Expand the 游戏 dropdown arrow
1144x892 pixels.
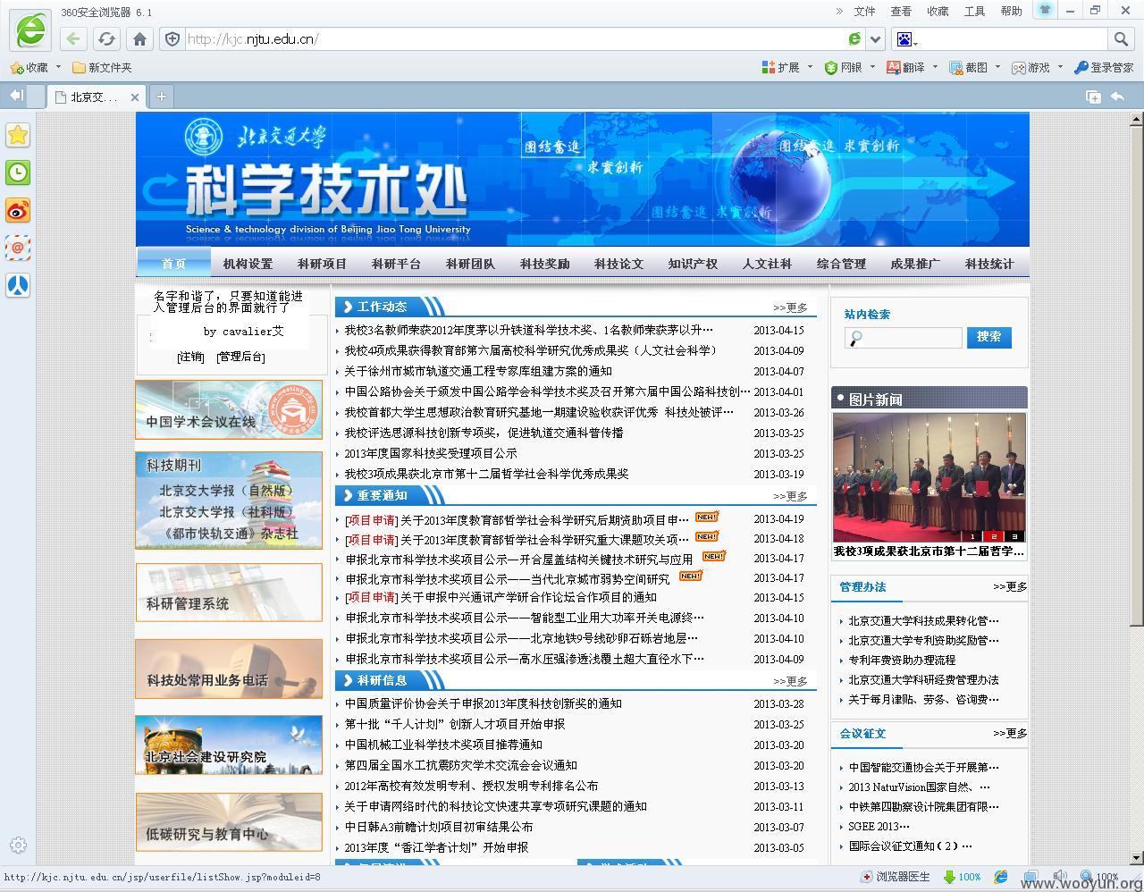pos(1060,67)
